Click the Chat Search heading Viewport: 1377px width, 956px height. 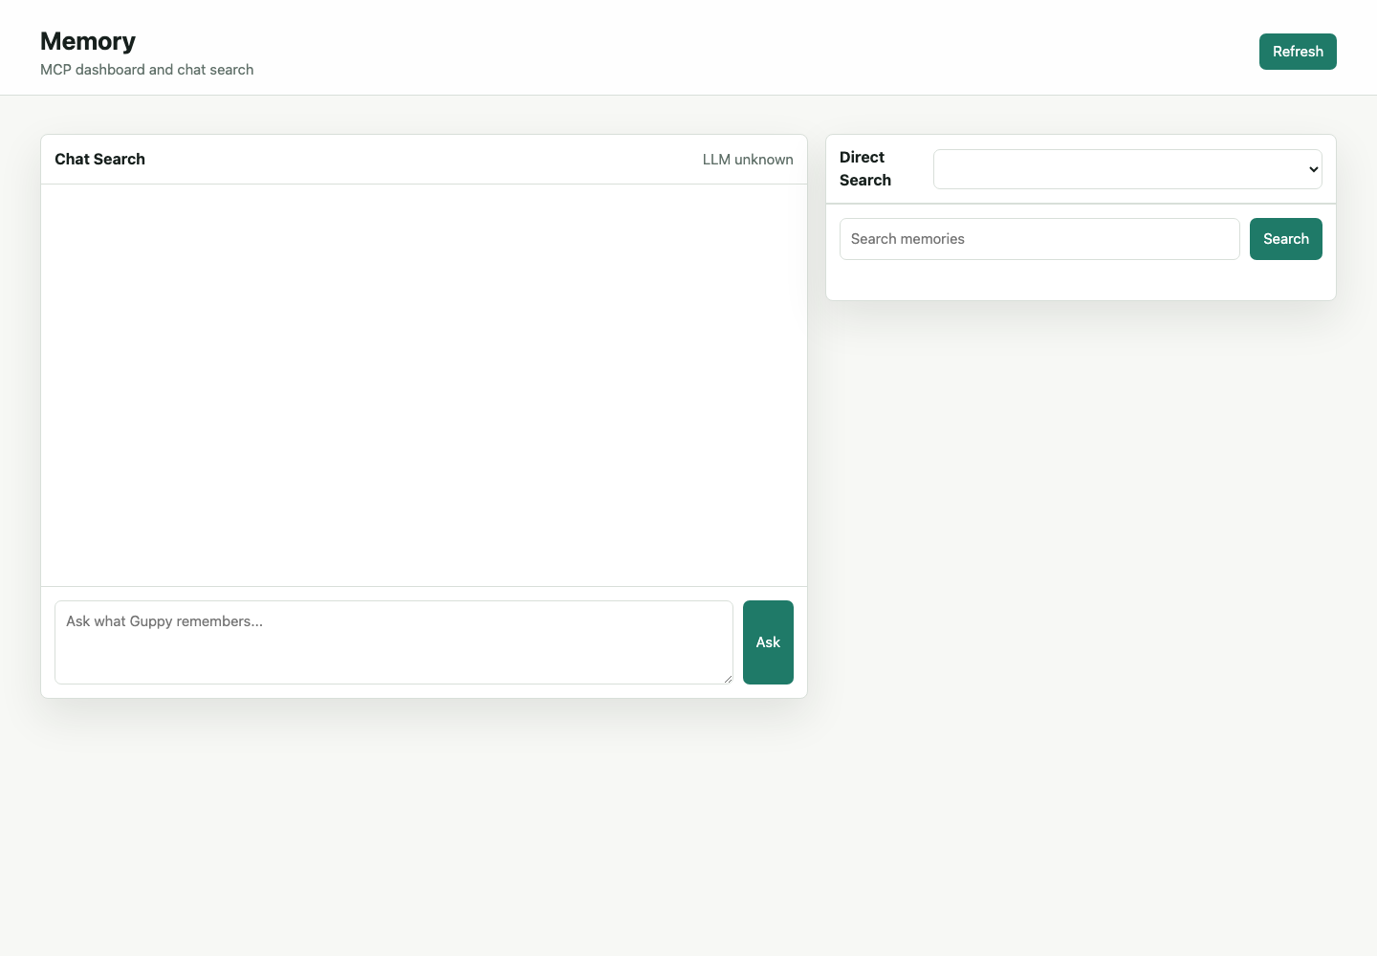coord(99,160)
